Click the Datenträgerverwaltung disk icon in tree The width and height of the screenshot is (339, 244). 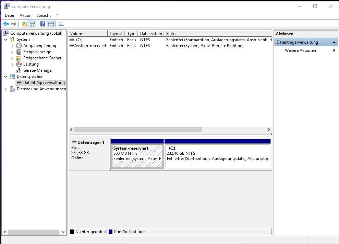[x=19, y=83]
